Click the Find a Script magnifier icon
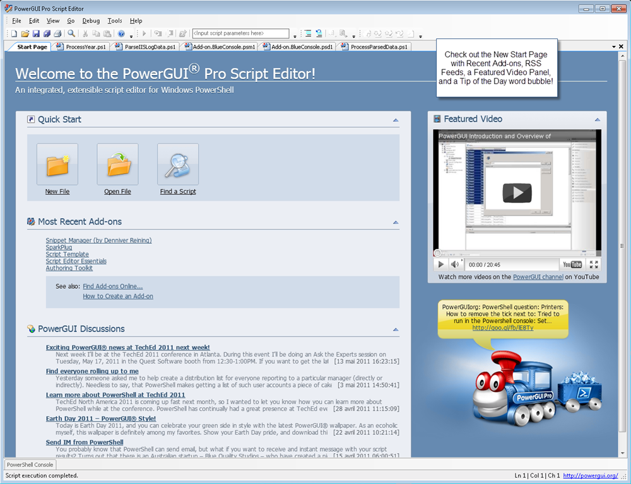This screenshot has width=631, height=484. click(x=178, y=164)
